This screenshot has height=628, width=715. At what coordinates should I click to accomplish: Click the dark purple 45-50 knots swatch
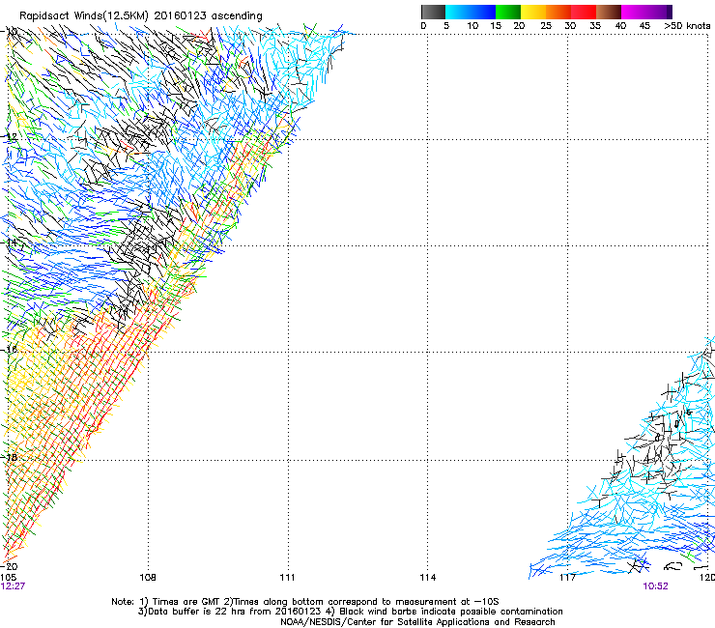tap(659, 12)
